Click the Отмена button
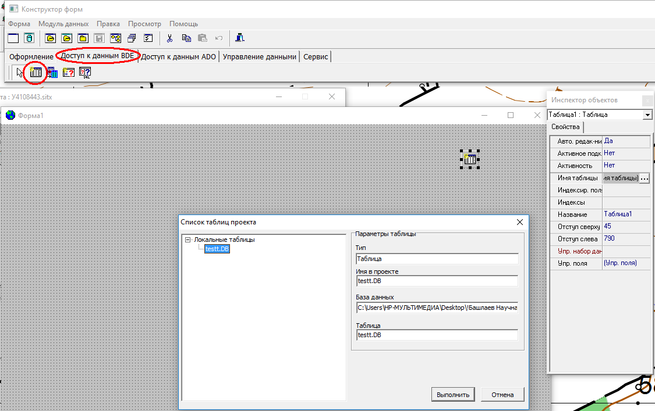Screen dimensions: 655x411 (x=502, y=395)
